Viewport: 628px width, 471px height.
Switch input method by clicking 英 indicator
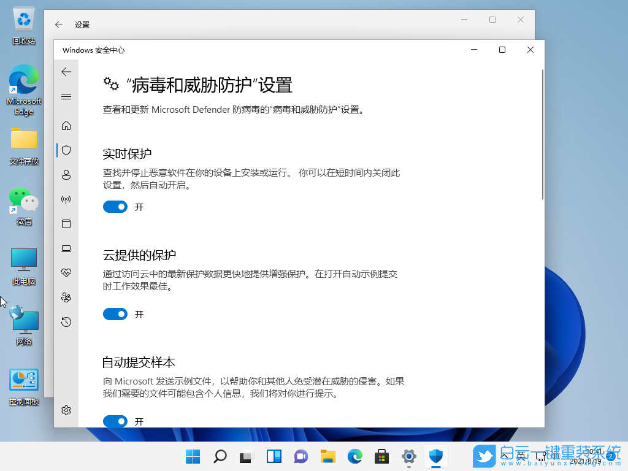pos(521,456)
